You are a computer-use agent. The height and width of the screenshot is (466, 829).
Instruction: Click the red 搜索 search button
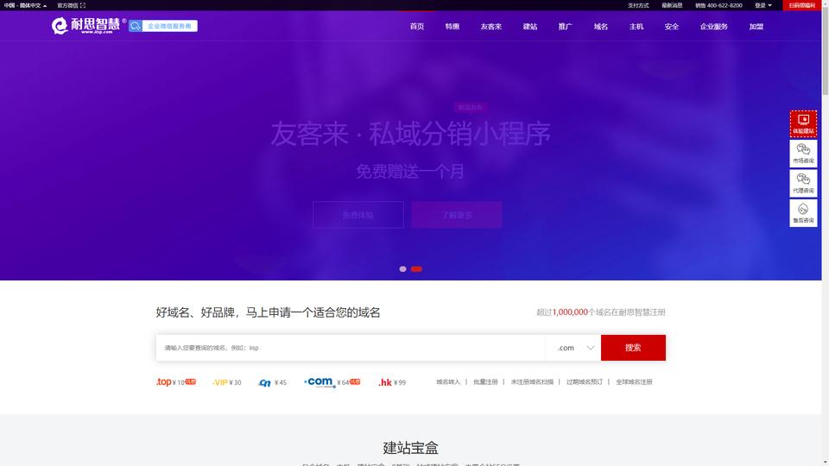click(633, 348)
